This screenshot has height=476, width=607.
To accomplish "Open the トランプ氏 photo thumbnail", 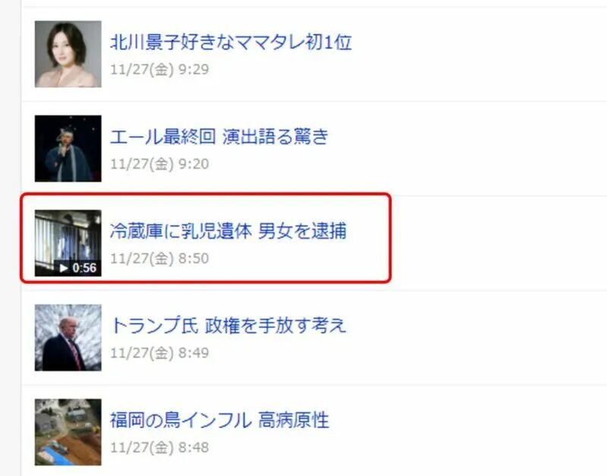I will pos(68,337).
